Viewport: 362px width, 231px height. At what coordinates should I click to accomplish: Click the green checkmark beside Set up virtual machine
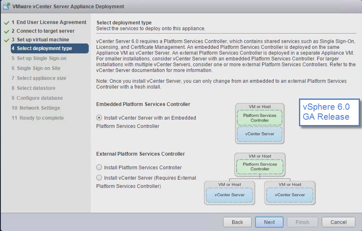coord(6,40)
